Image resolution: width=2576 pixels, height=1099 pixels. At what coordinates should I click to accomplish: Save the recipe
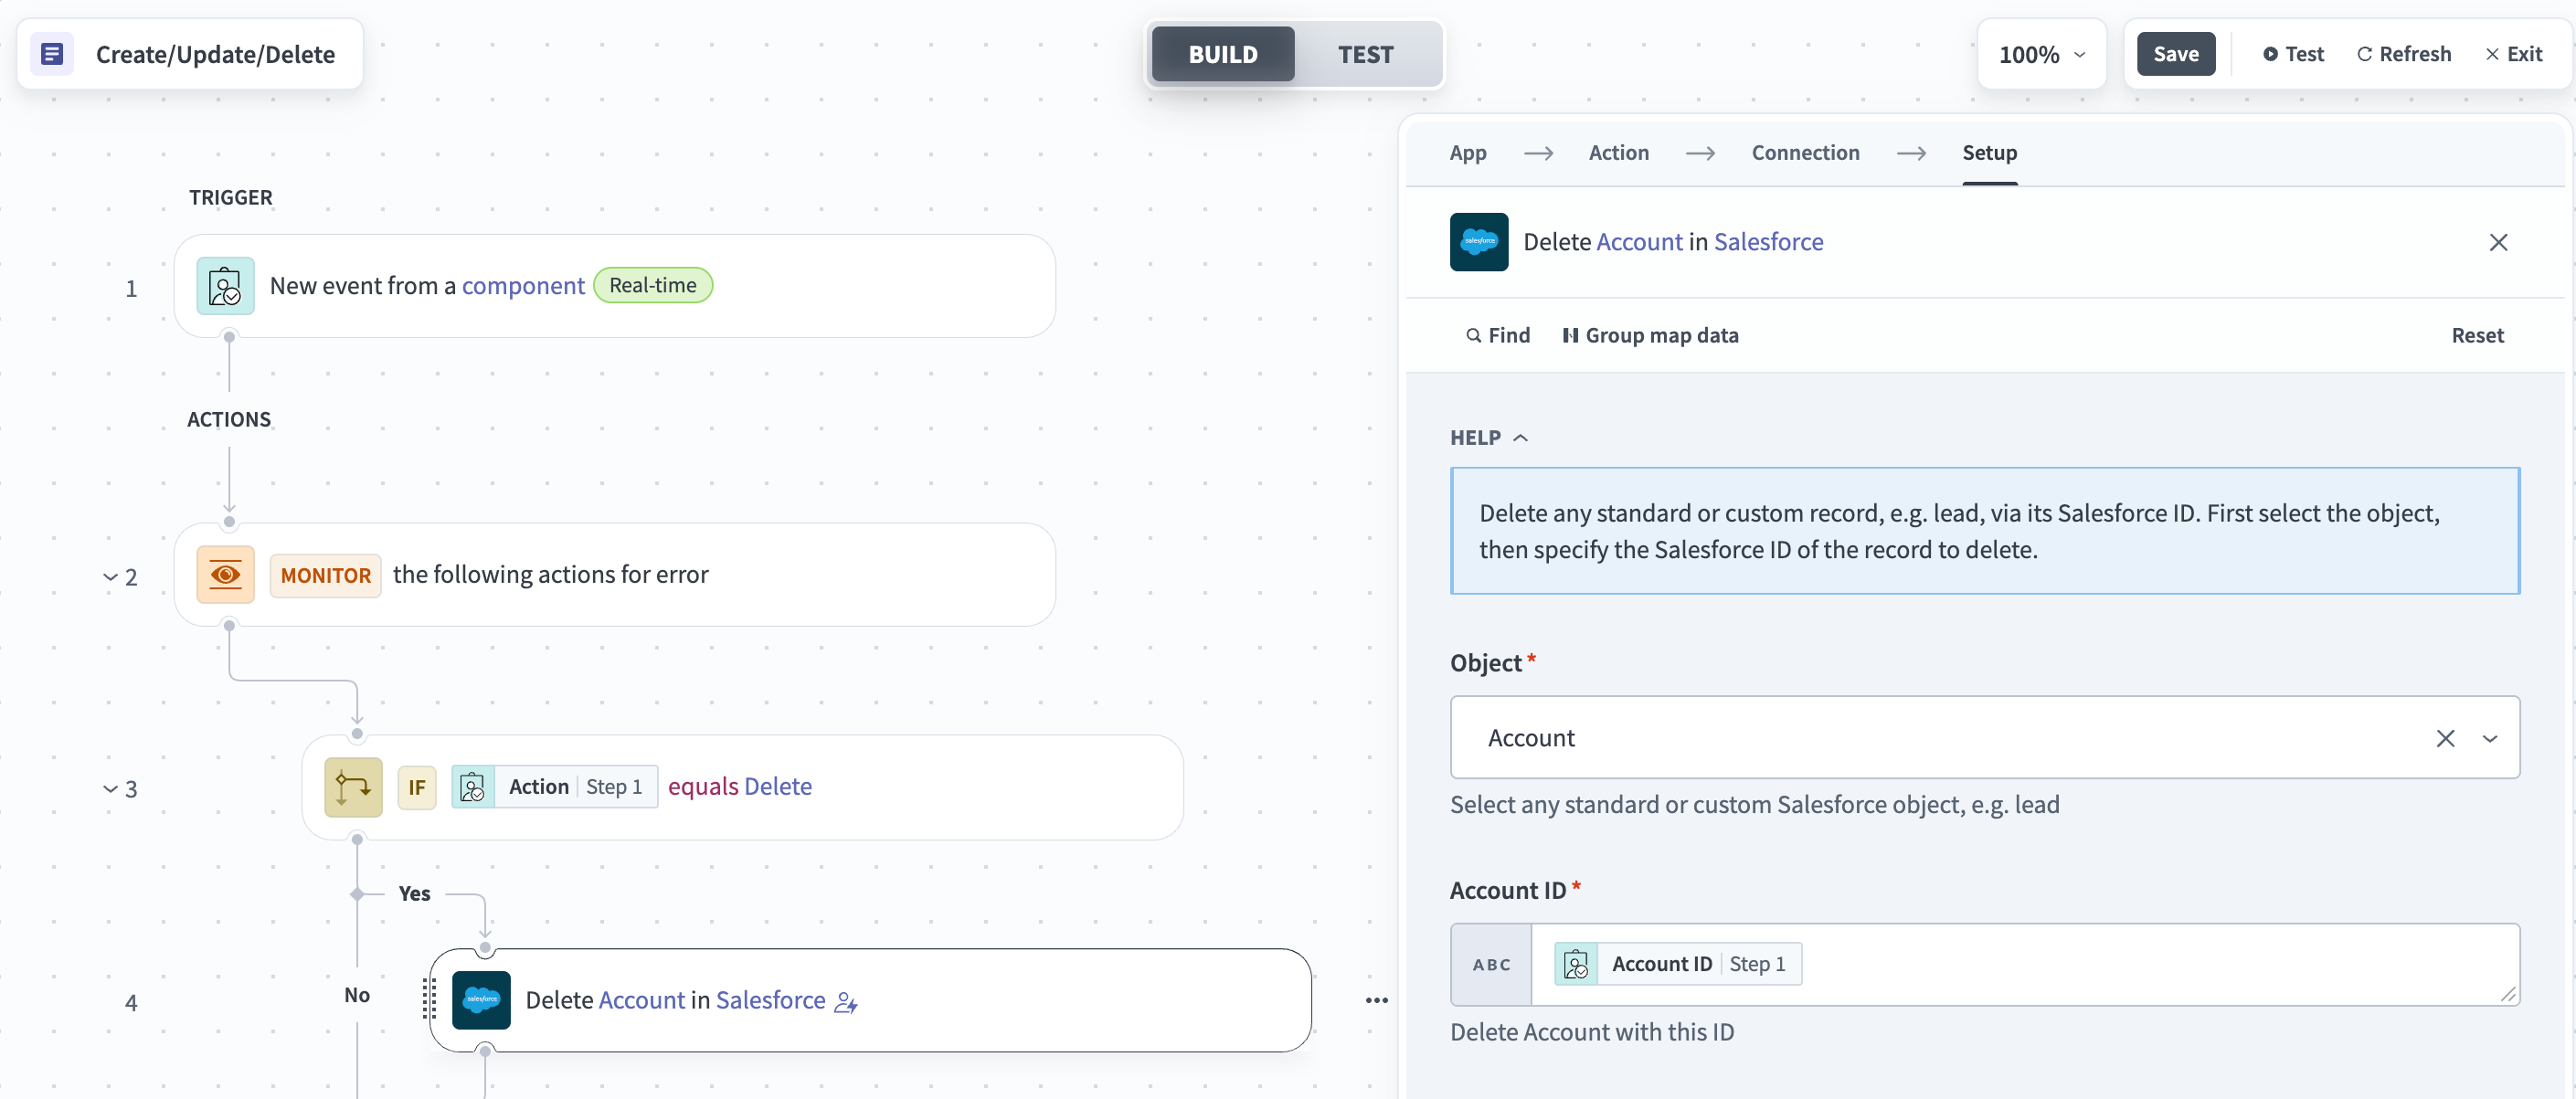[x=2176, y=54]
